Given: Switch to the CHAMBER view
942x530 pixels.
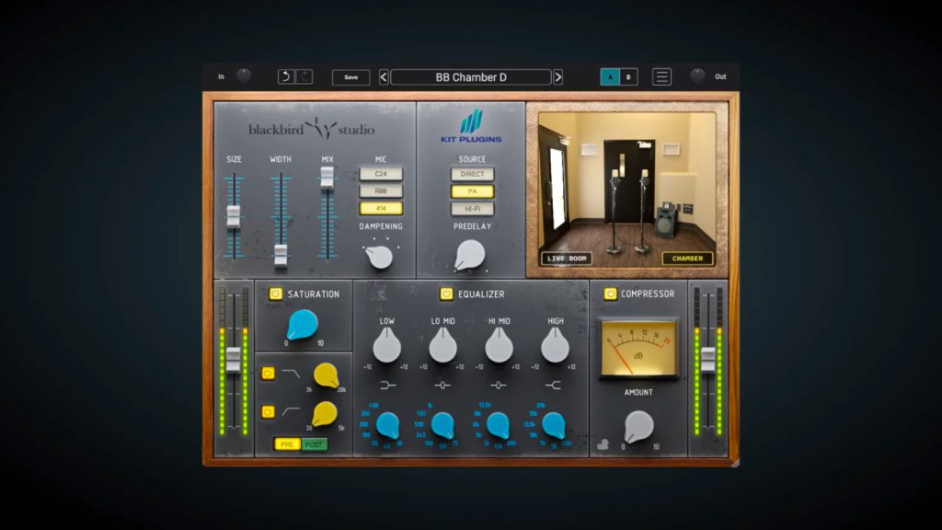Looking at the screenshot, I should pyautogui.click(x=687, y=259).
